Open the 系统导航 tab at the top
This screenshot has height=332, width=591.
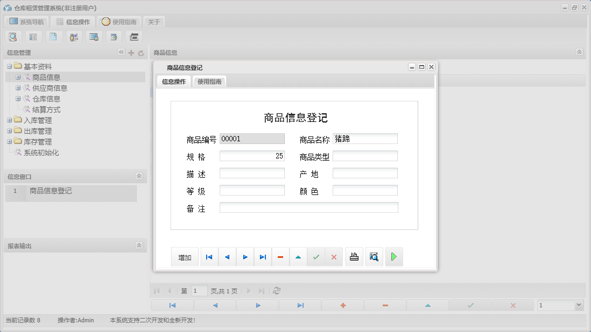pyautogui.click(x=26, y=21)
